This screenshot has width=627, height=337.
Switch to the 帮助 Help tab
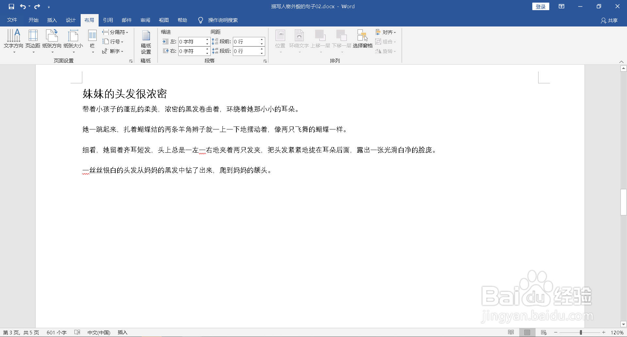point(183,20)
